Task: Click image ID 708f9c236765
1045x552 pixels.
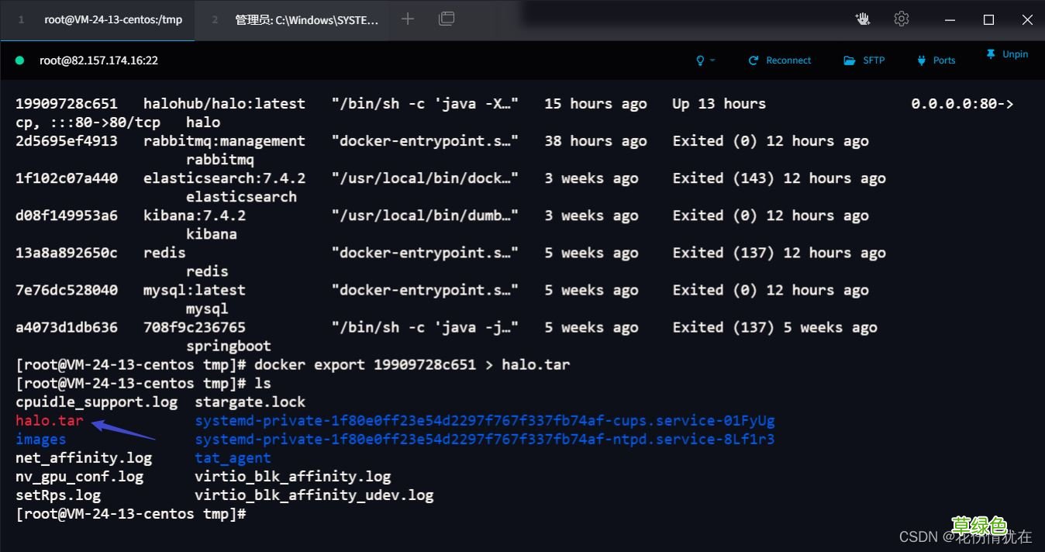Action: (195, 327)
